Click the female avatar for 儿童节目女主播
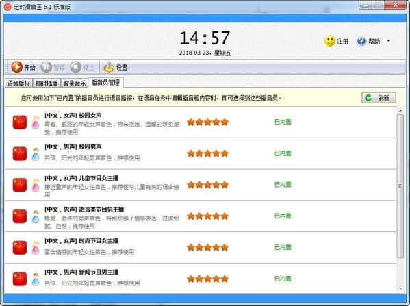This screenshot has height=306, width=410. [x=36, y=185]
